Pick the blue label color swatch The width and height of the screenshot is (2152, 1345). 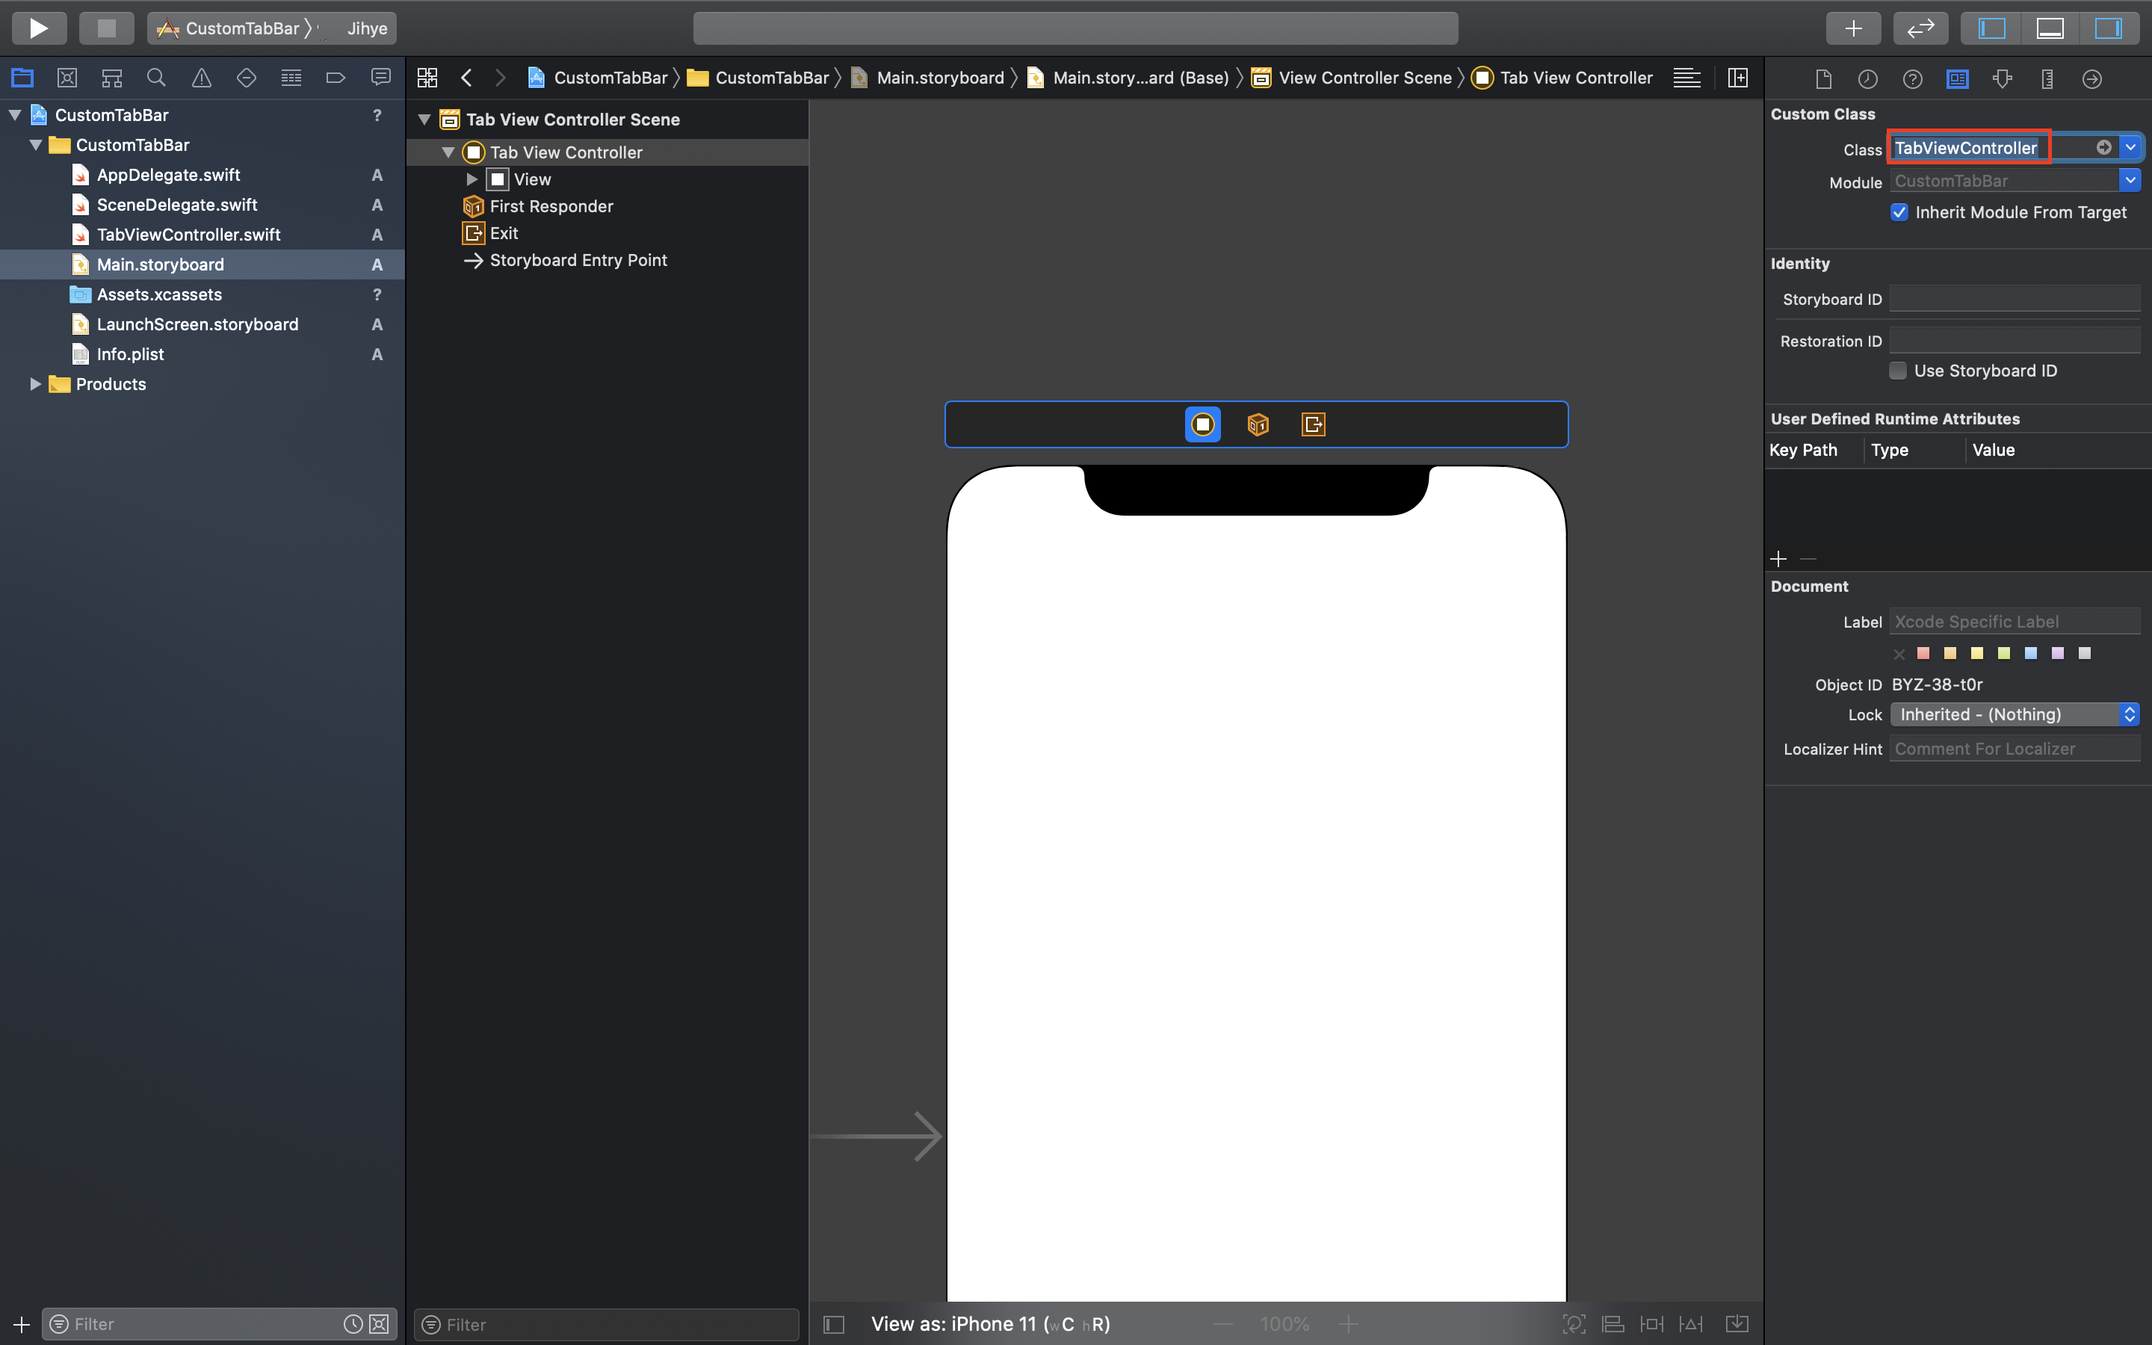coord(2031,653)
